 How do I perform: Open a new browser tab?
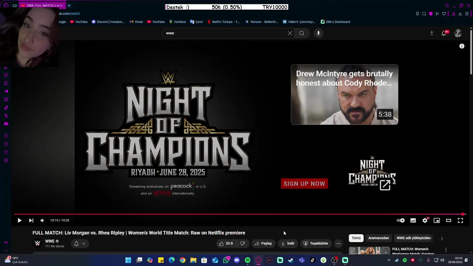click(69, 6)
